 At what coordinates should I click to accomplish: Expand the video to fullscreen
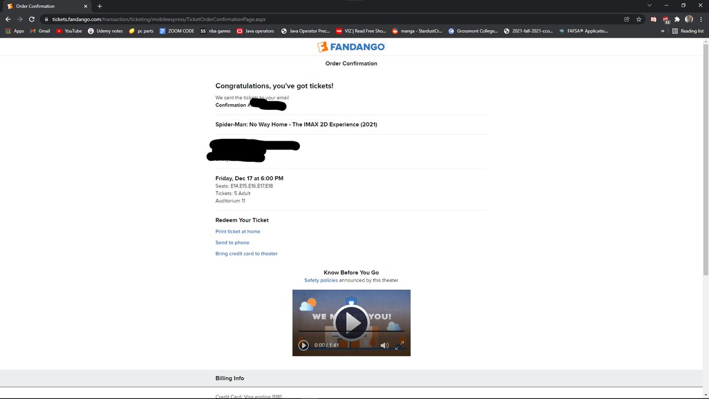coord(399,345)
